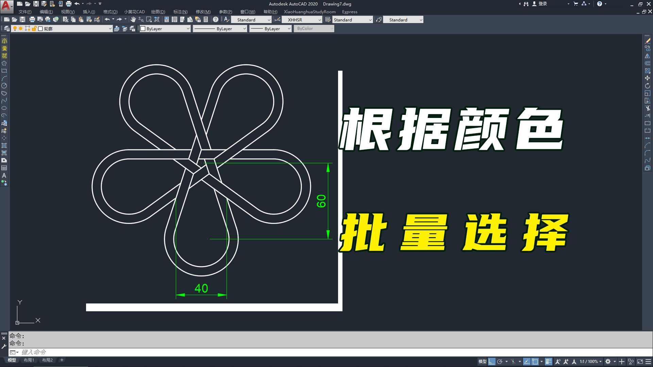Toggle Polar Tracking in status bar

[x=500, y=362]
